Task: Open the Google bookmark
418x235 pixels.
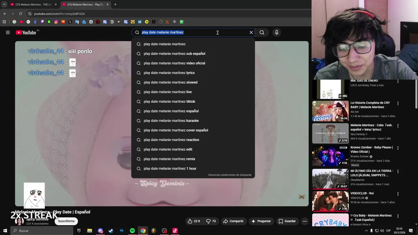Action: point(14,22)
